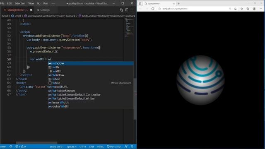The width and height of the screenshot is (265, 149).
Task: Click the git branch indicator in status bar
Action: click(x=3, y=147)
